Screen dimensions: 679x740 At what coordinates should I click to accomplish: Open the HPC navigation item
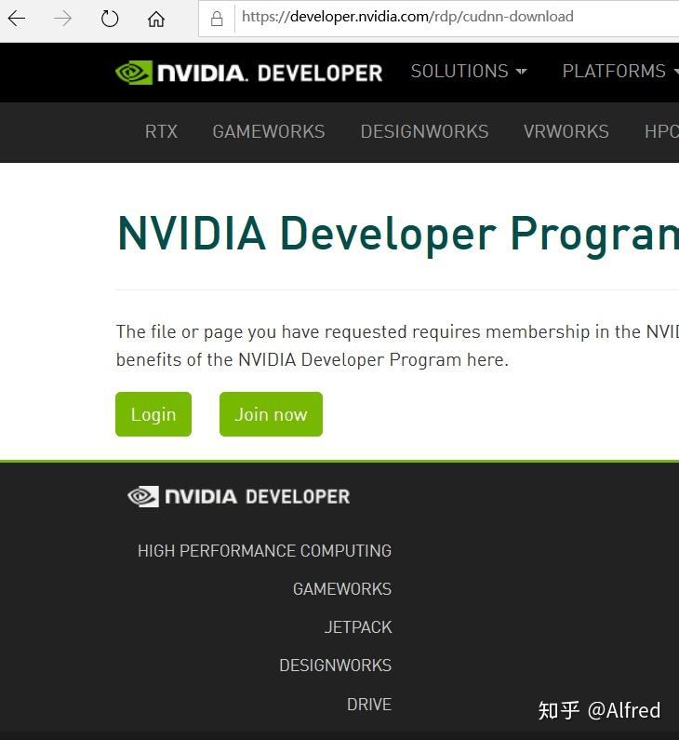click(x=661, y=131)
